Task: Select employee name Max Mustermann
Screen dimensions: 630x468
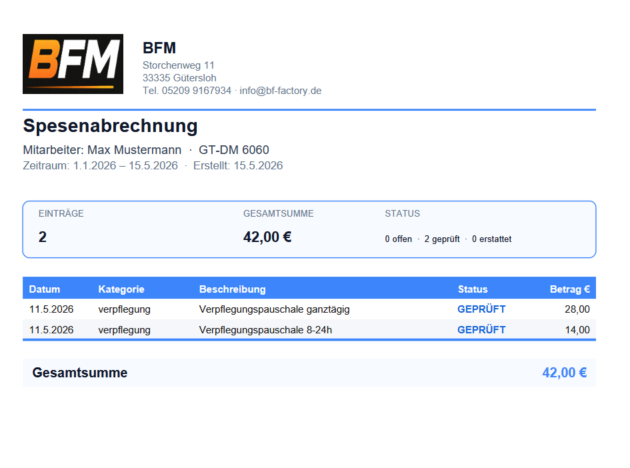Action: [x=134, y=150]
